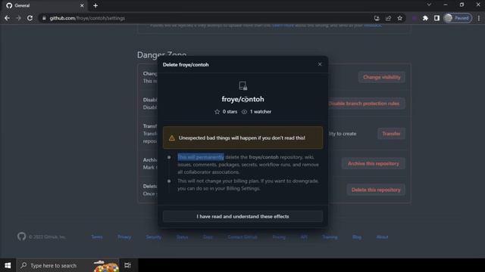Click the locked repository icon in dialog
This screenshot has width=485, height=272.
tap(242, 85)
